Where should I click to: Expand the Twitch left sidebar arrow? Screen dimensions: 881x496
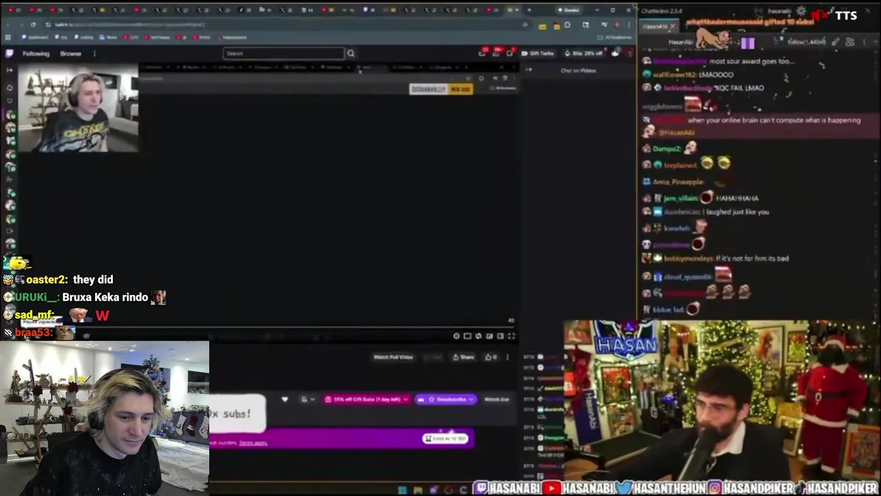coord(10,70)
